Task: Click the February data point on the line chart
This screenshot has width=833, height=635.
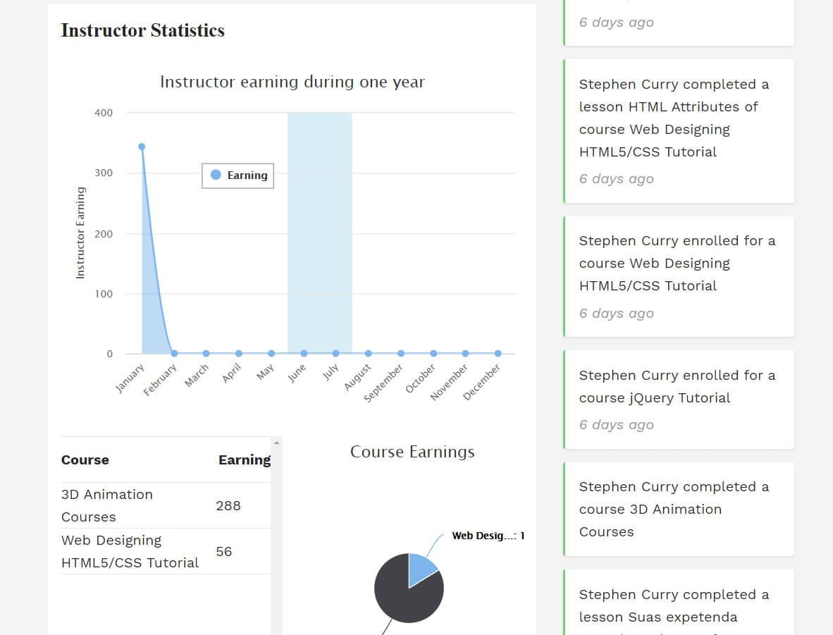Action: [x=173, y=352]
